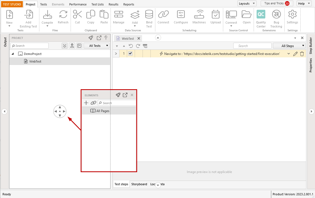Open the All Tests filter dropdown
Image resolution: width=315 pixels, height=198 pixels.
96,46
